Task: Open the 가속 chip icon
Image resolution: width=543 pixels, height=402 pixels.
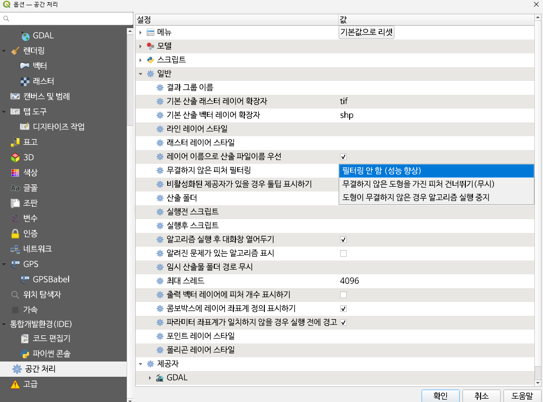Action: point(15,310)
